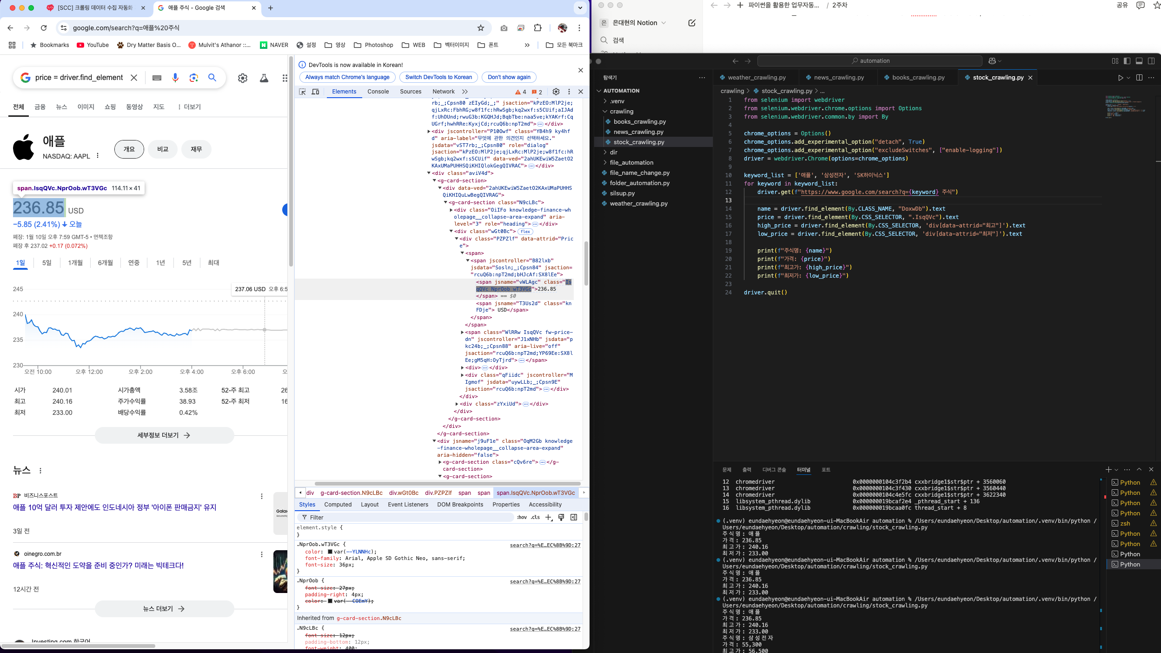Viewport: 1161px width, 653px height.
Task: Open Google Lens image search
Action: 194,78
